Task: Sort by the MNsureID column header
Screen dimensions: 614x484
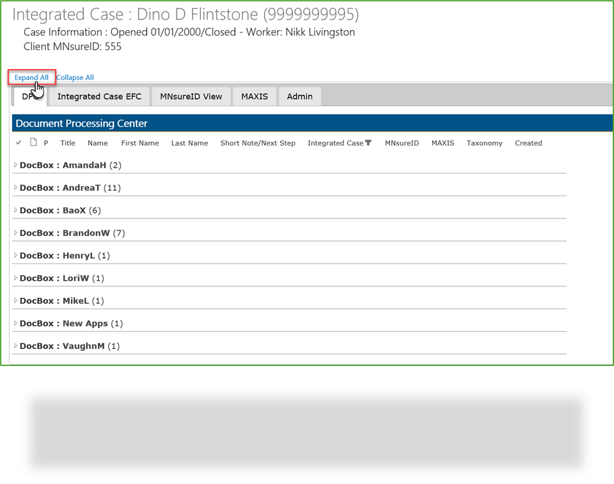Action: [401, 143]
